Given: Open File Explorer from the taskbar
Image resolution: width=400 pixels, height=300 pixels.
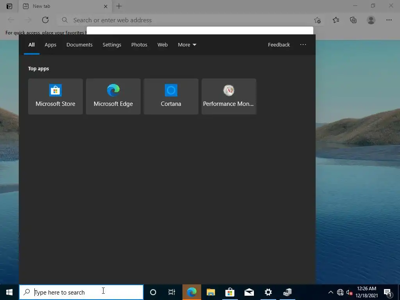Looking at the screenshot, I should coord(211,292).
